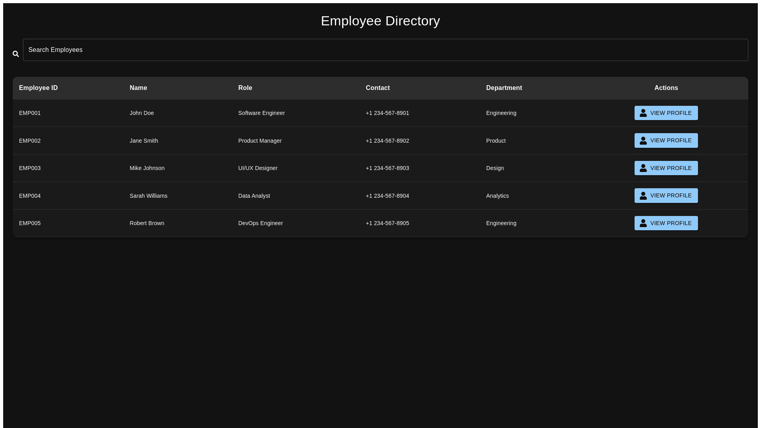Click the Role column header
Image resolution: width=761 pixels, height=428 pixels.
245,88
